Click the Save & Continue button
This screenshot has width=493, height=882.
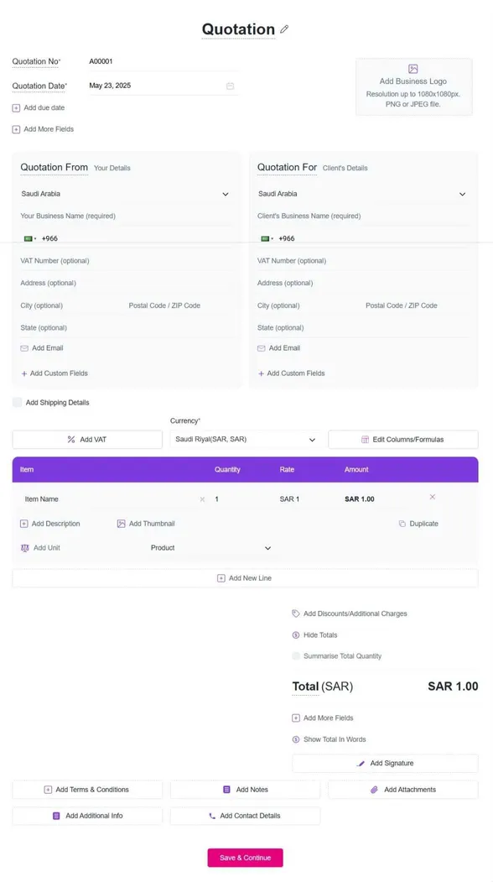(x=245, y=858)
